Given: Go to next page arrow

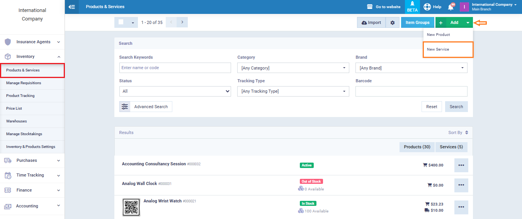Looking at the screenshot, I should click(182, 22).
